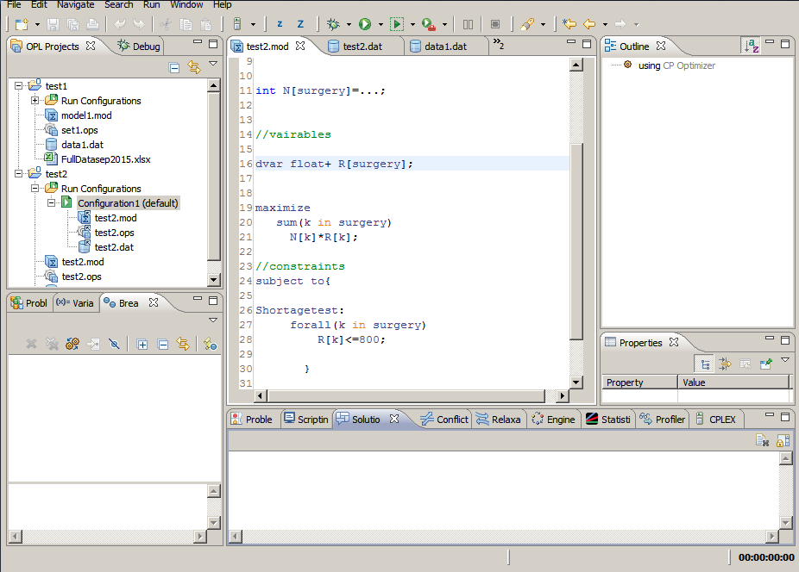Open the CPLEX tab

[716, 420]
